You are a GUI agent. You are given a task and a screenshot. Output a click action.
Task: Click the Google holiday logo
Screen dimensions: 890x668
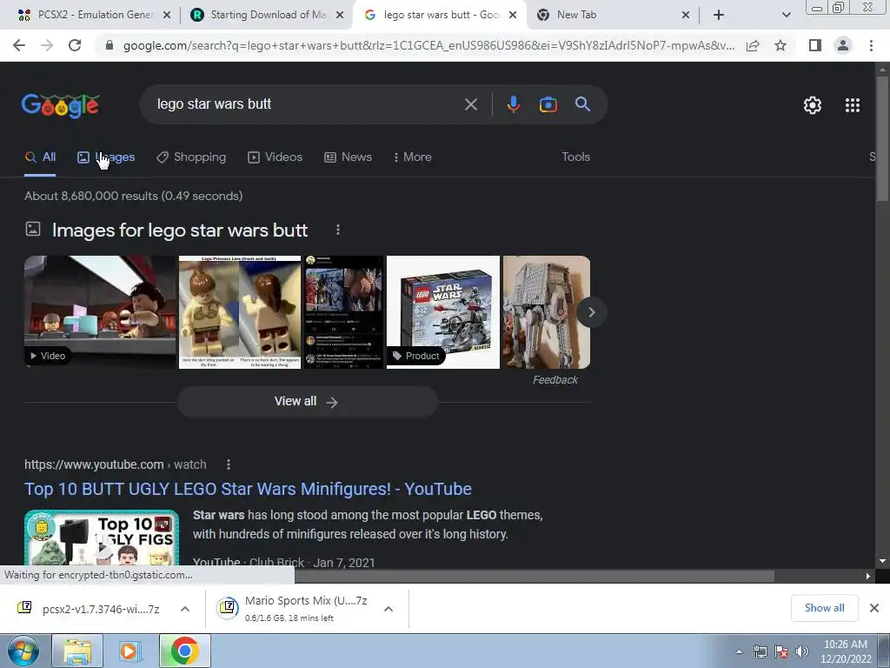pyautogui.click(x=61, y=105)
